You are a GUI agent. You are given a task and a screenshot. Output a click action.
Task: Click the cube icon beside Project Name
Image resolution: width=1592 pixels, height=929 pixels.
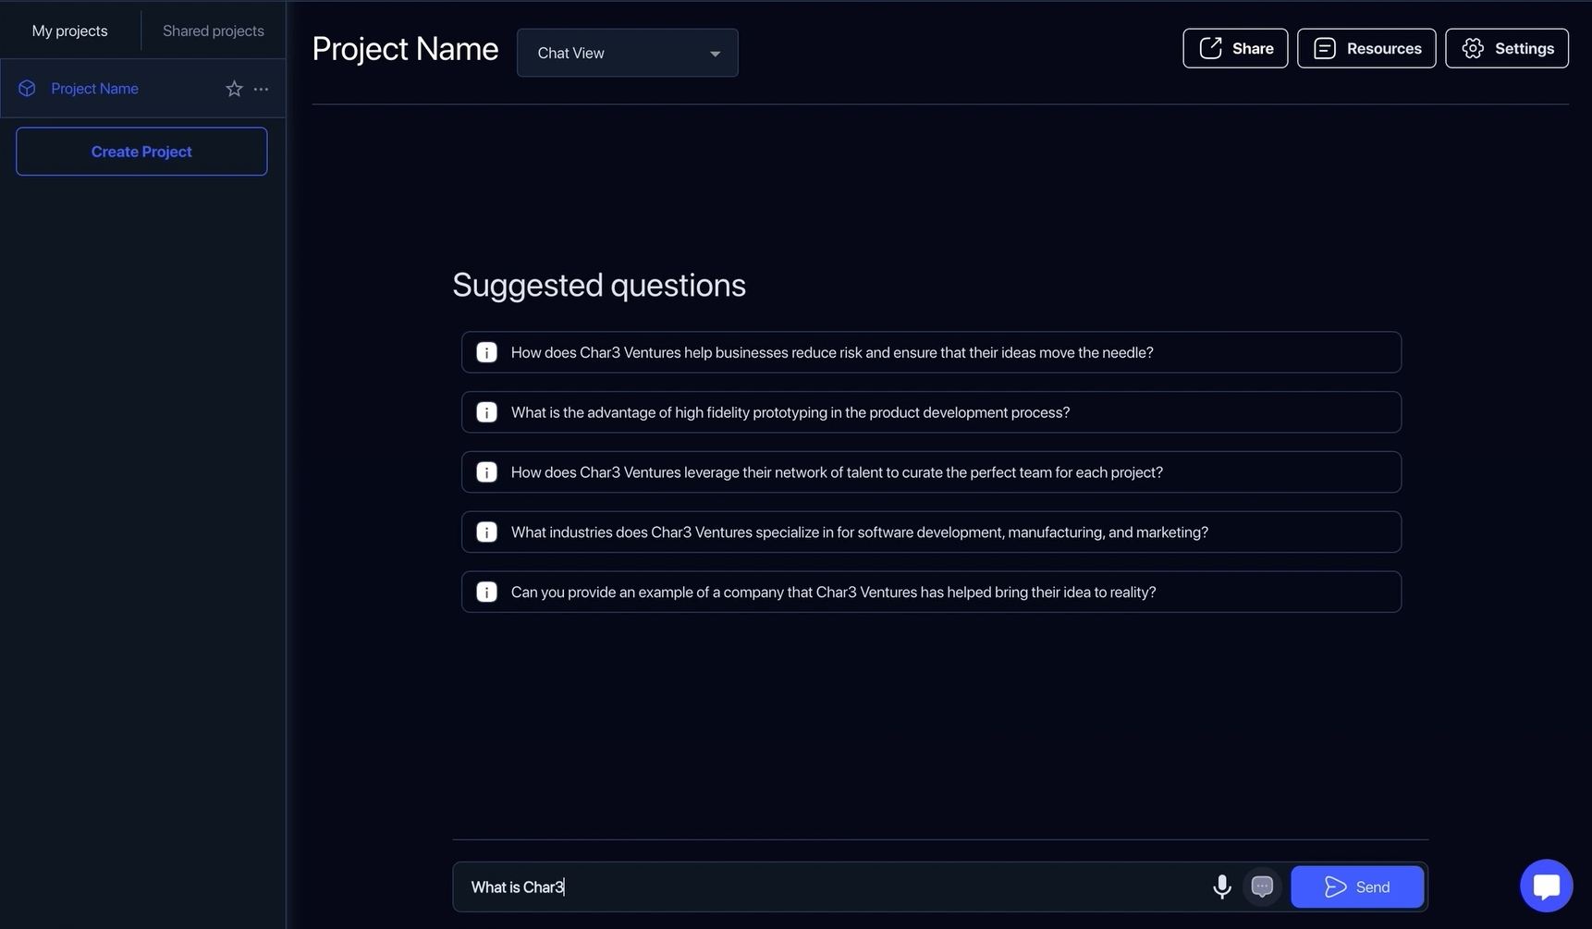pos(27,89)
